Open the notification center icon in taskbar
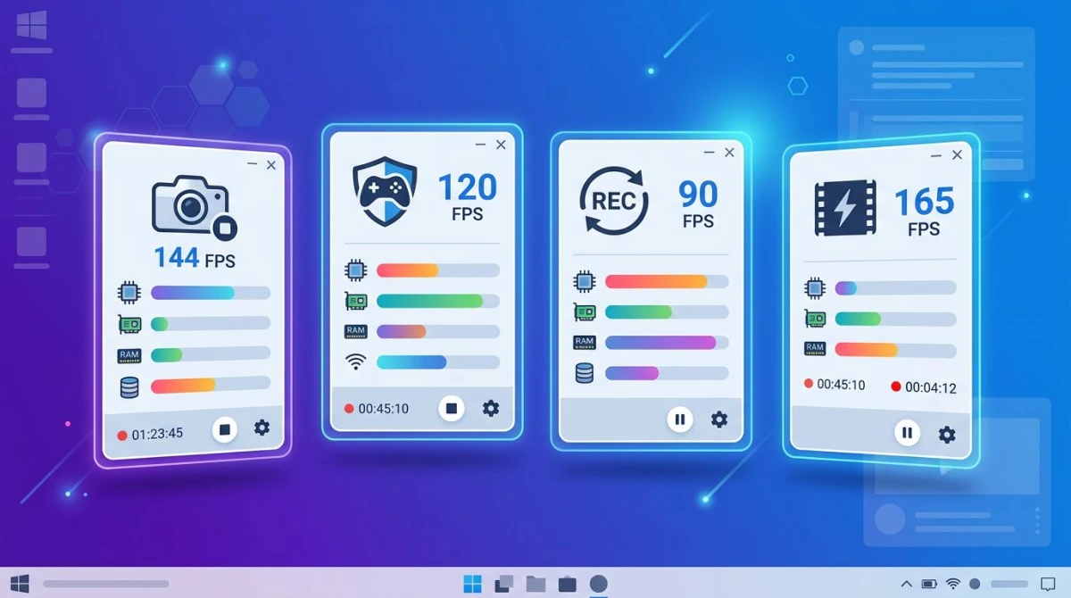 tap(1048, 584)
